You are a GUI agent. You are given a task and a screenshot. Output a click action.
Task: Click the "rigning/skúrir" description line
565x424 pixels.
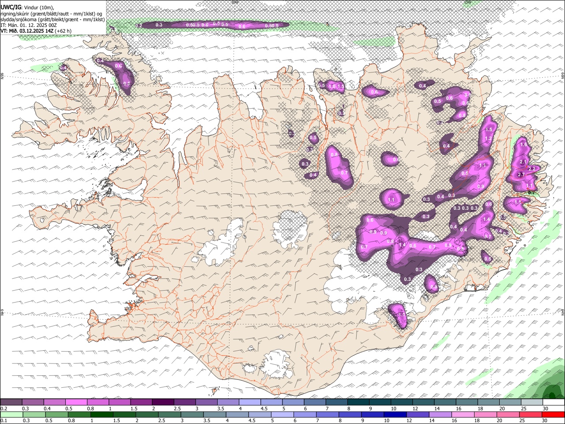pos(52,13)
